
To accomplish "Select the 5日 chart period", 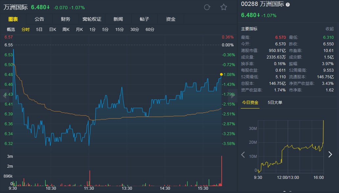I will (x=39, y=29).
